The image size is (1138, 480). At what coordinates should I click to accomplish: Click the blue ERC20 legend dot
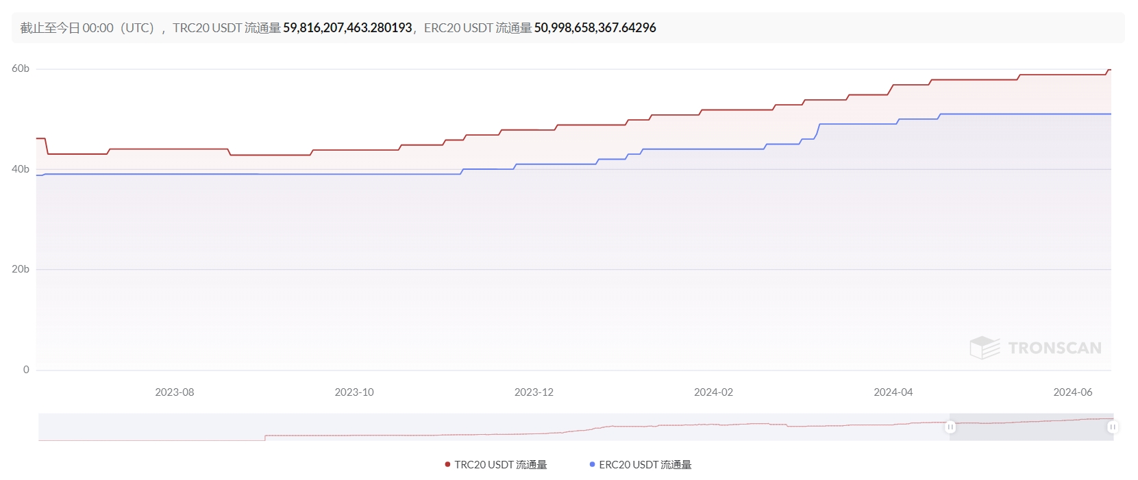tap(592, 465)
